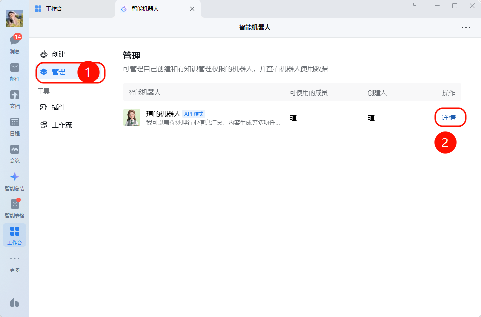The image size is (481, 317).
Task: Close the 智能机器人 tab
Action: 192,9
